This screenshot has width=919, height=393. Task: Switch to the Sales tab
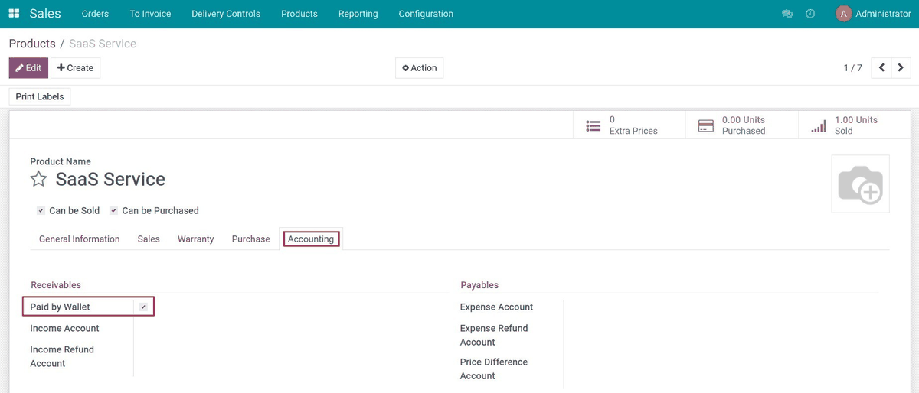[149, 239]
